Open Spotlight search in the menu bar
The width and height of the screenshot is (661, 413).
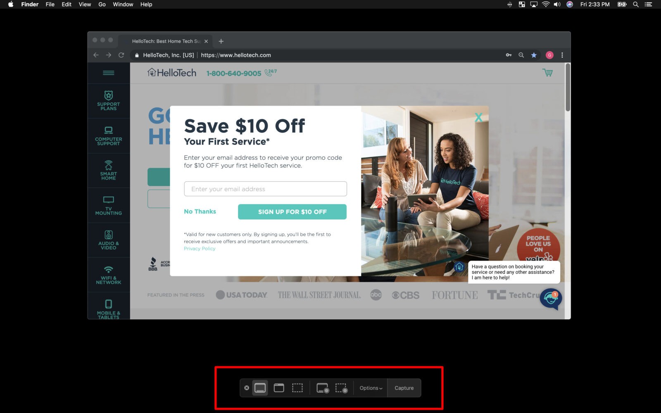(636, 4)
